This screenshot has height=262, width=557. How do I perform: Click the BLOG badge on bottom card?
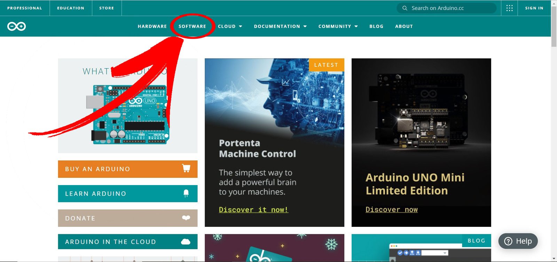(x=477, y=240)
